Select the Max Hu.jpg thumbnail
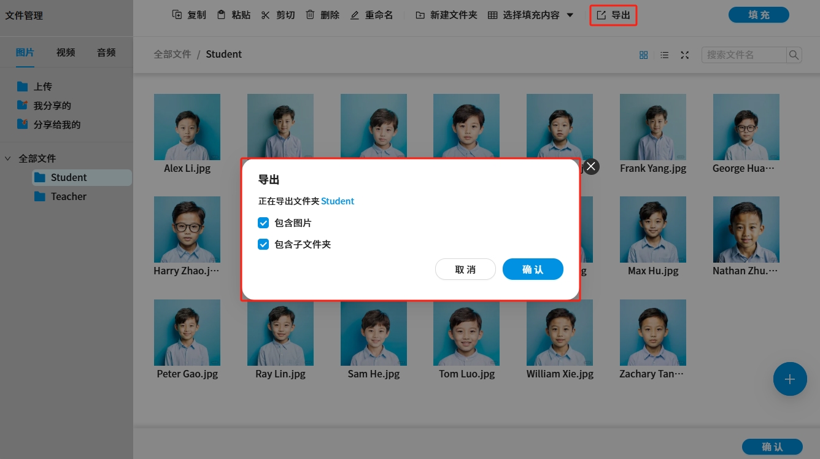This screenshot has height=459, width=820. (x=653, y=229)
